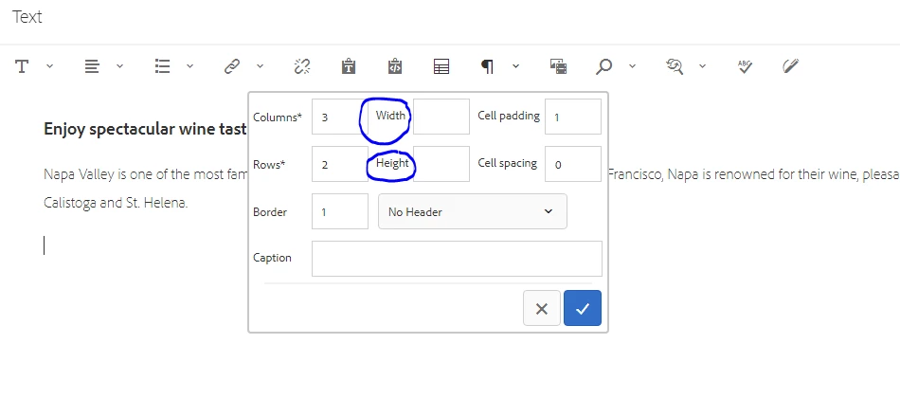The width and height of the screenshot is (900, 398).
Task: Open the Justify alignment tool
Action: click(92, 66)
